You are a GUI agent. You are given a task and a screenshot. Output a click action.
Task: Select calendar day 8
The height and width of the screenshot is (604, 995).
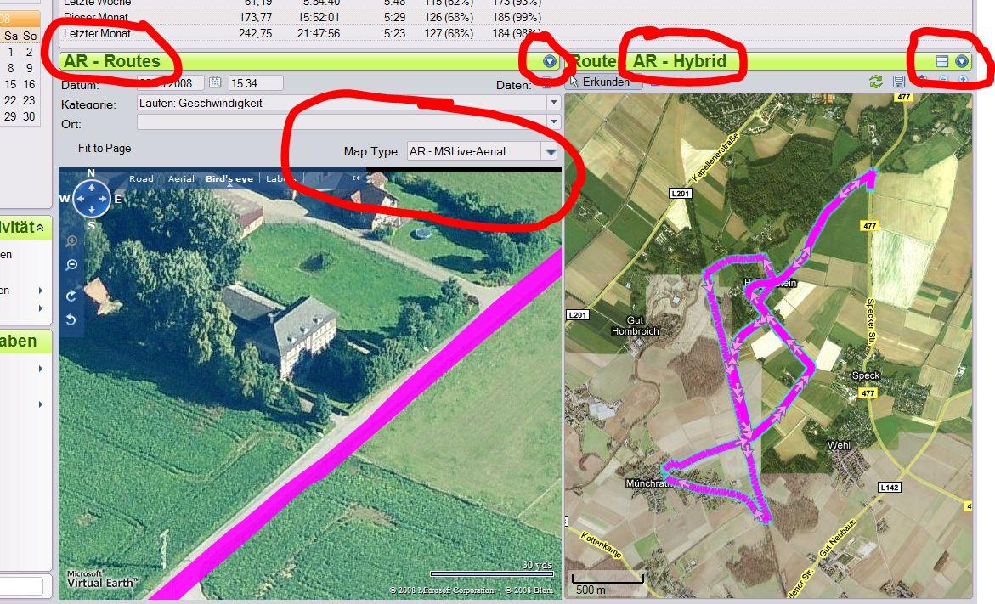click(10, 68)
